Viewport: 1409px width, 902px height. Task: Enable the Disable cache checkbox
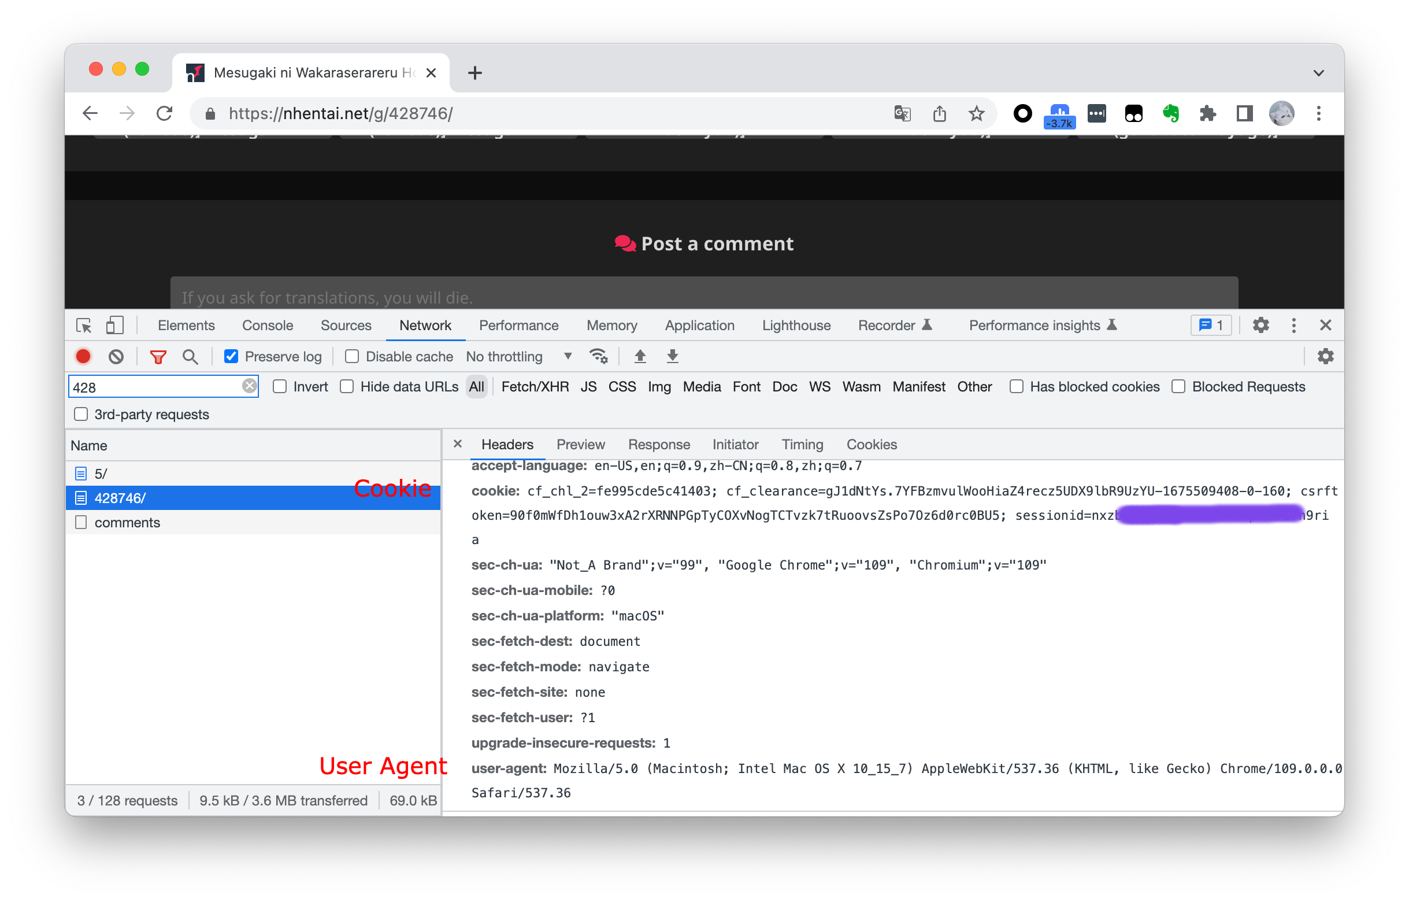352,356
